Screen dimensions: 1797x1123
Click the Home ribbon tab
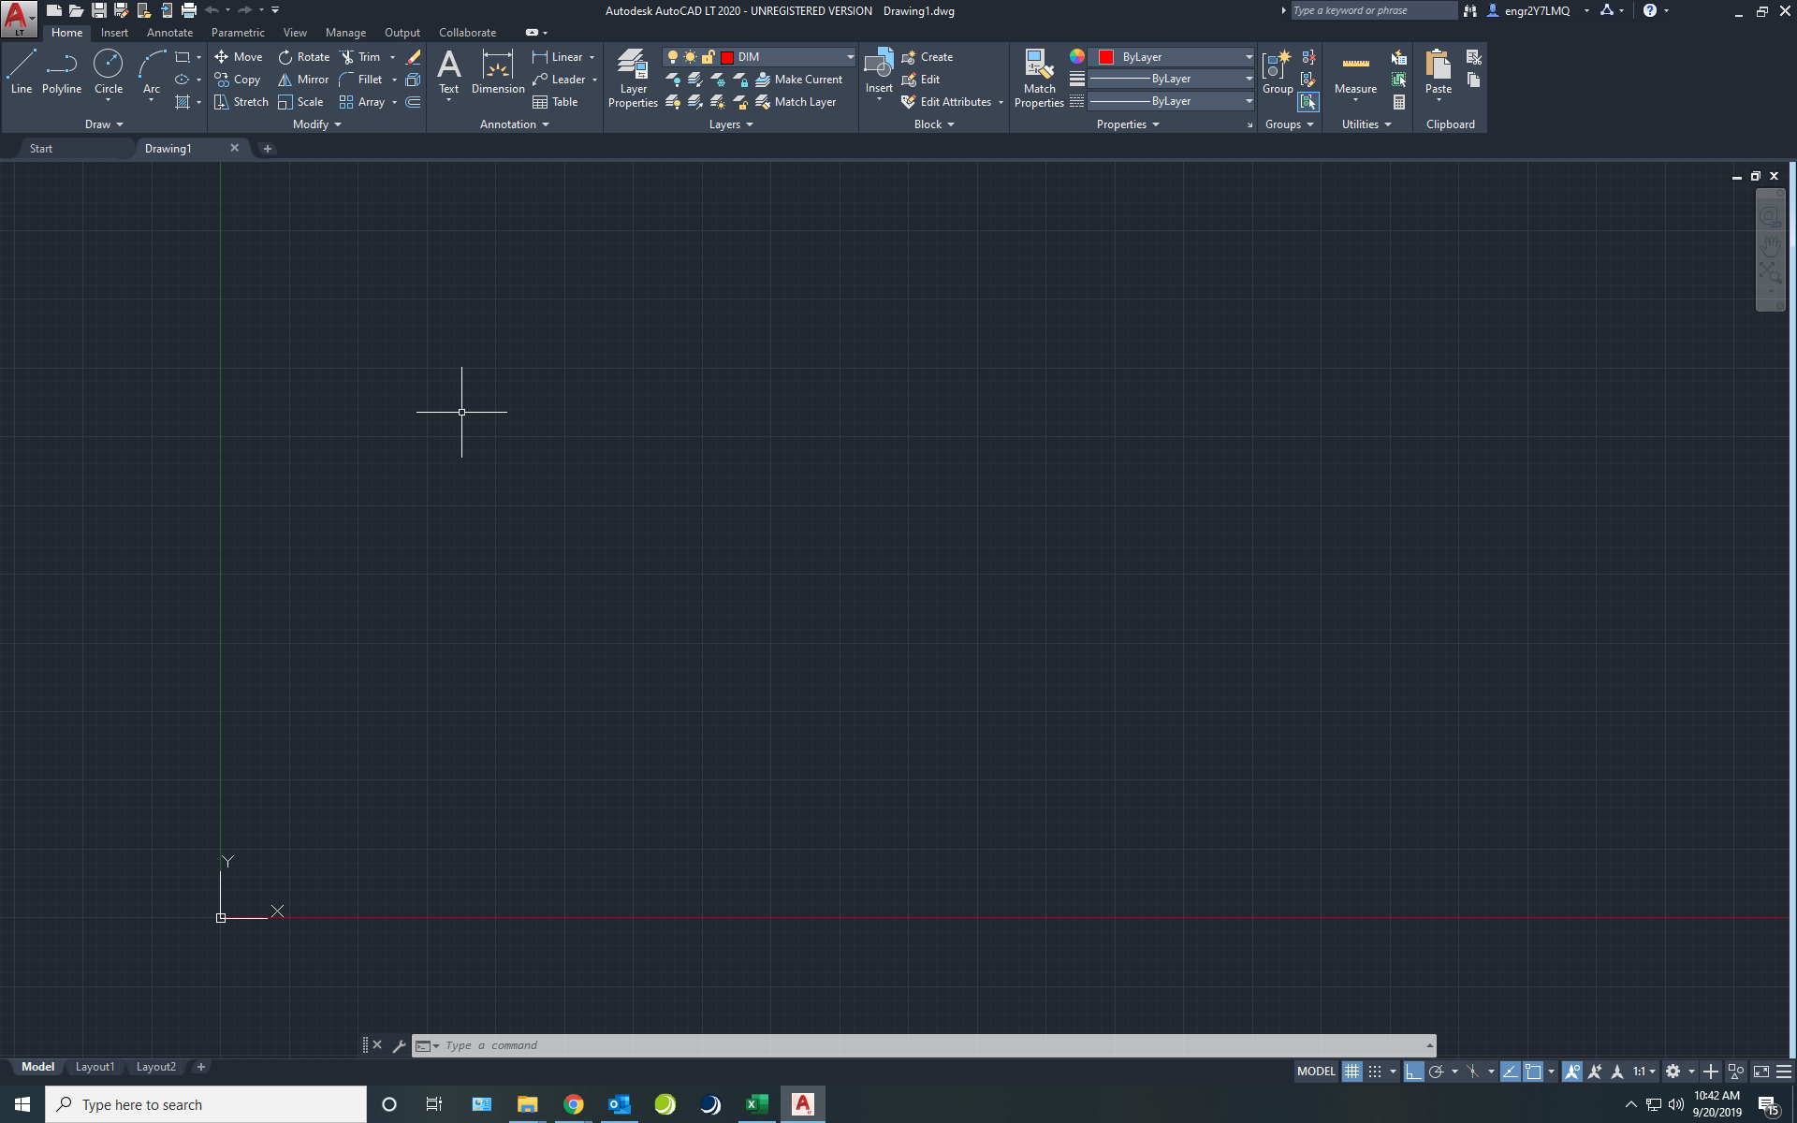66,33
